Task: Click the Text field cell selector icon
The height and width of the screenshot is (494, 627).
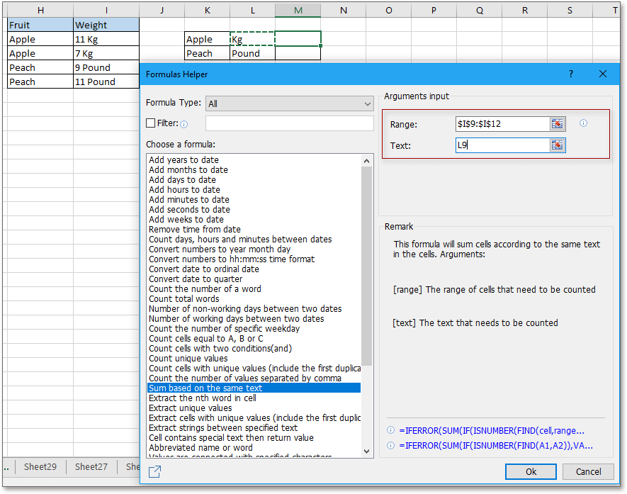Action: point(558,145)
